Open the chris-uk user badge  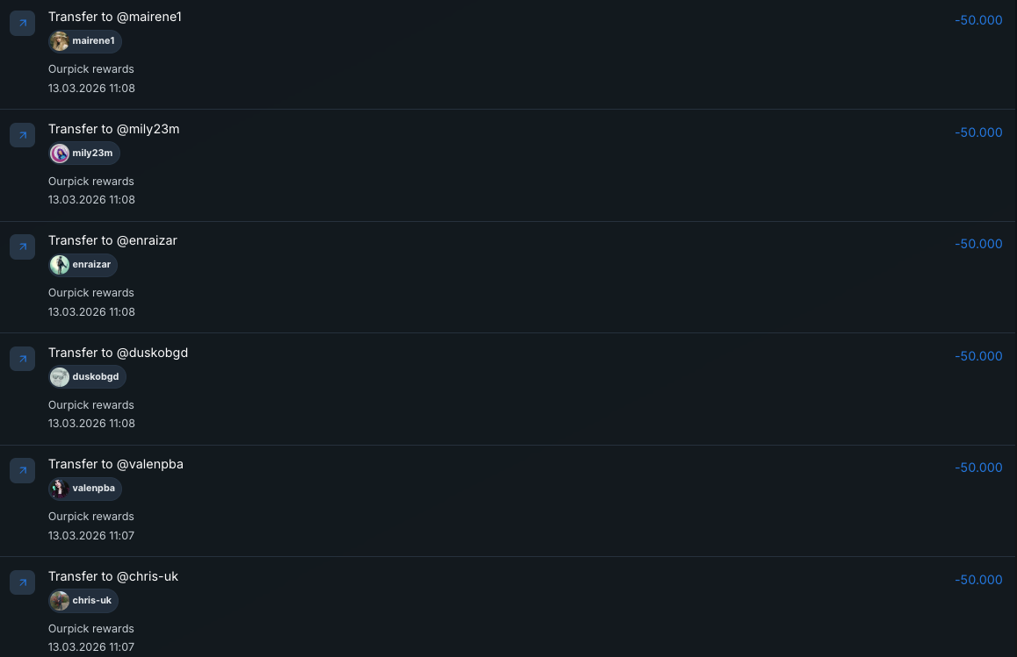[x=83, y=601]
